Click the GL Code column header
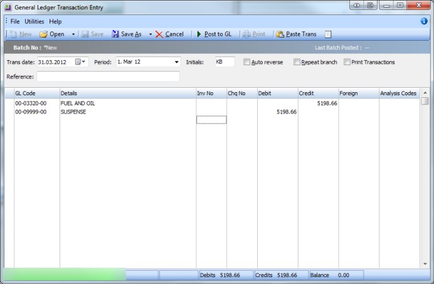434x284 pixels. (x=37, y=93)
